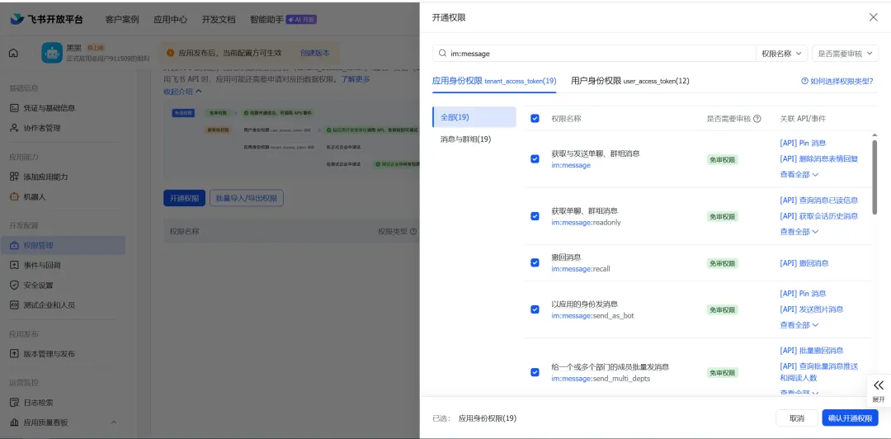Viewport: 891px width, 439px height.
Task: Click the help icon beside 是否需要审核 header
Action: pyautogui.click(x=757, y=119)
